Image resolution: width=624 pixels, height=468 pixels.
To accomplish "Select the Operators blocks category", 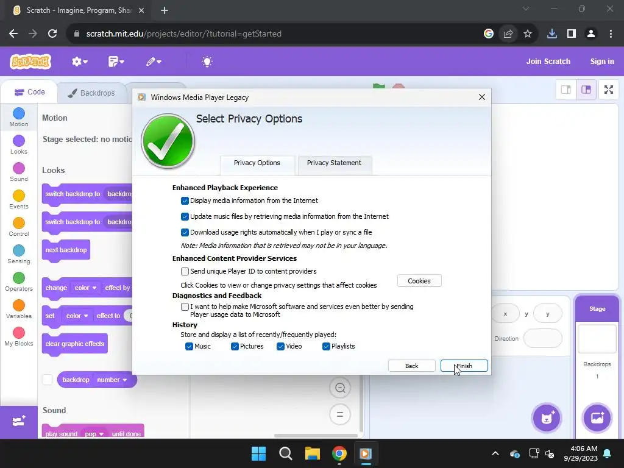I will click(x=19, y=282).
